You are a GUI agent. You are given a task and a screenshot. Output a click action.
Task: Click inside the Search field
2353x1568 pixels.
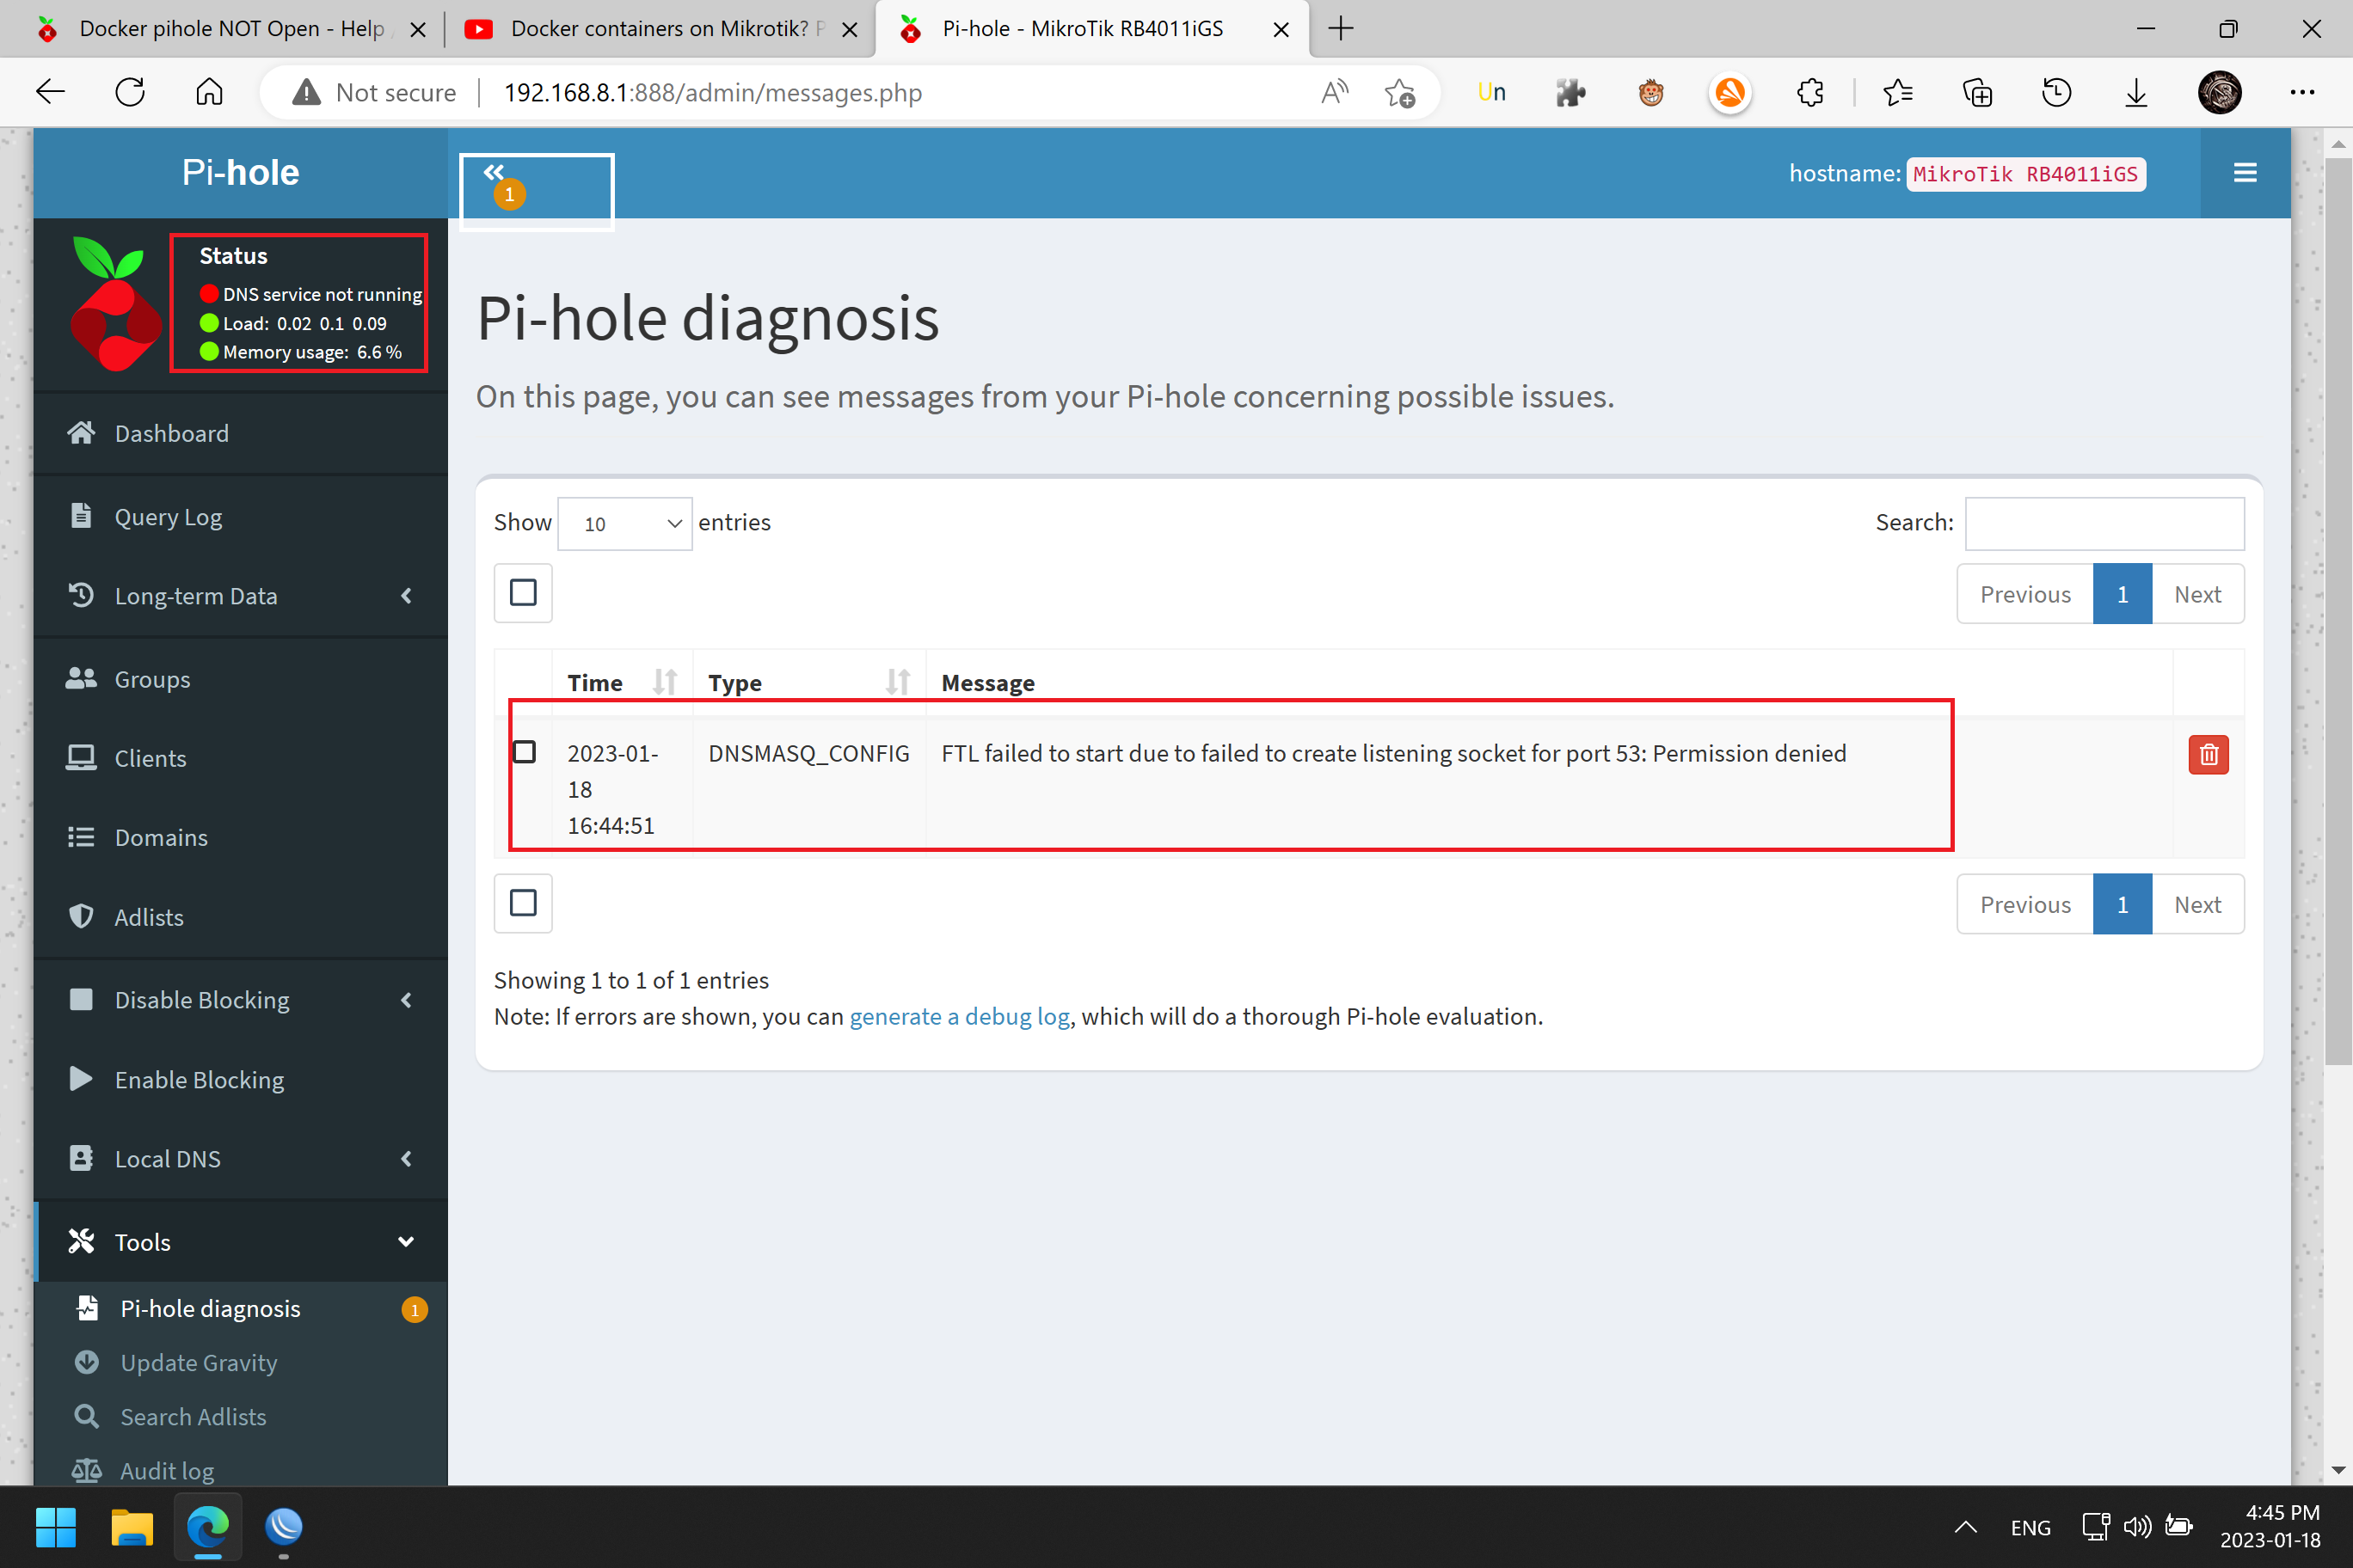pos(2104,523)
